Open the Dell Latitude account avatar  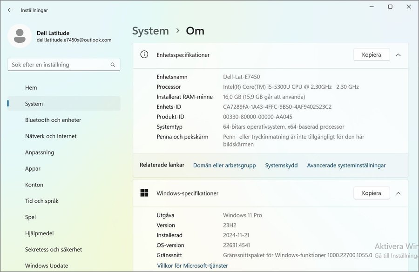point(20,36)
